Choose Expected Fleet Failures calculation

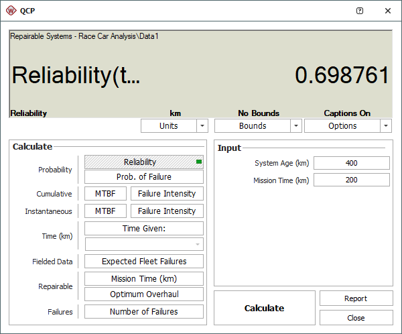(x=143, y=262)
